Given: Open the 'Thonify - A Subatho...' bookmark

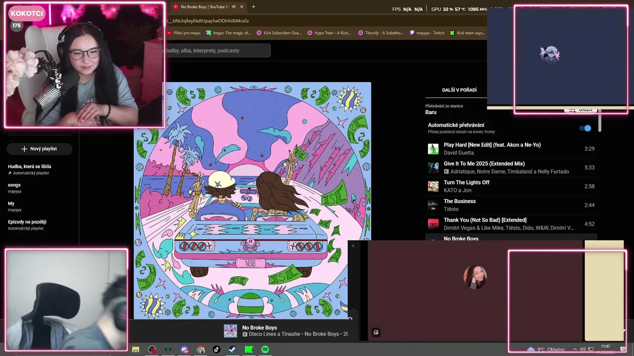Looking at the screenshot, I should (380, 33).
